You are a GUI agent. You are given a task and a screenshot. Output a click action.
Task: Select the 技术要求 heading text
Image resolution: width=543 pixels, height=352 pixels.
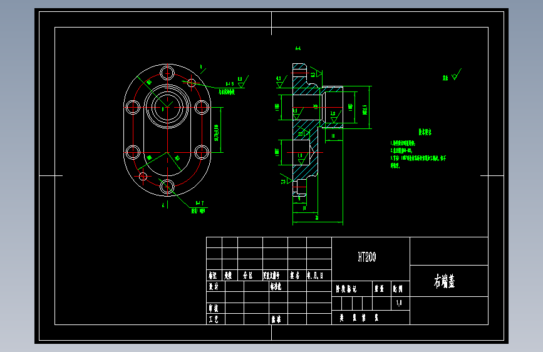point(425,132)
